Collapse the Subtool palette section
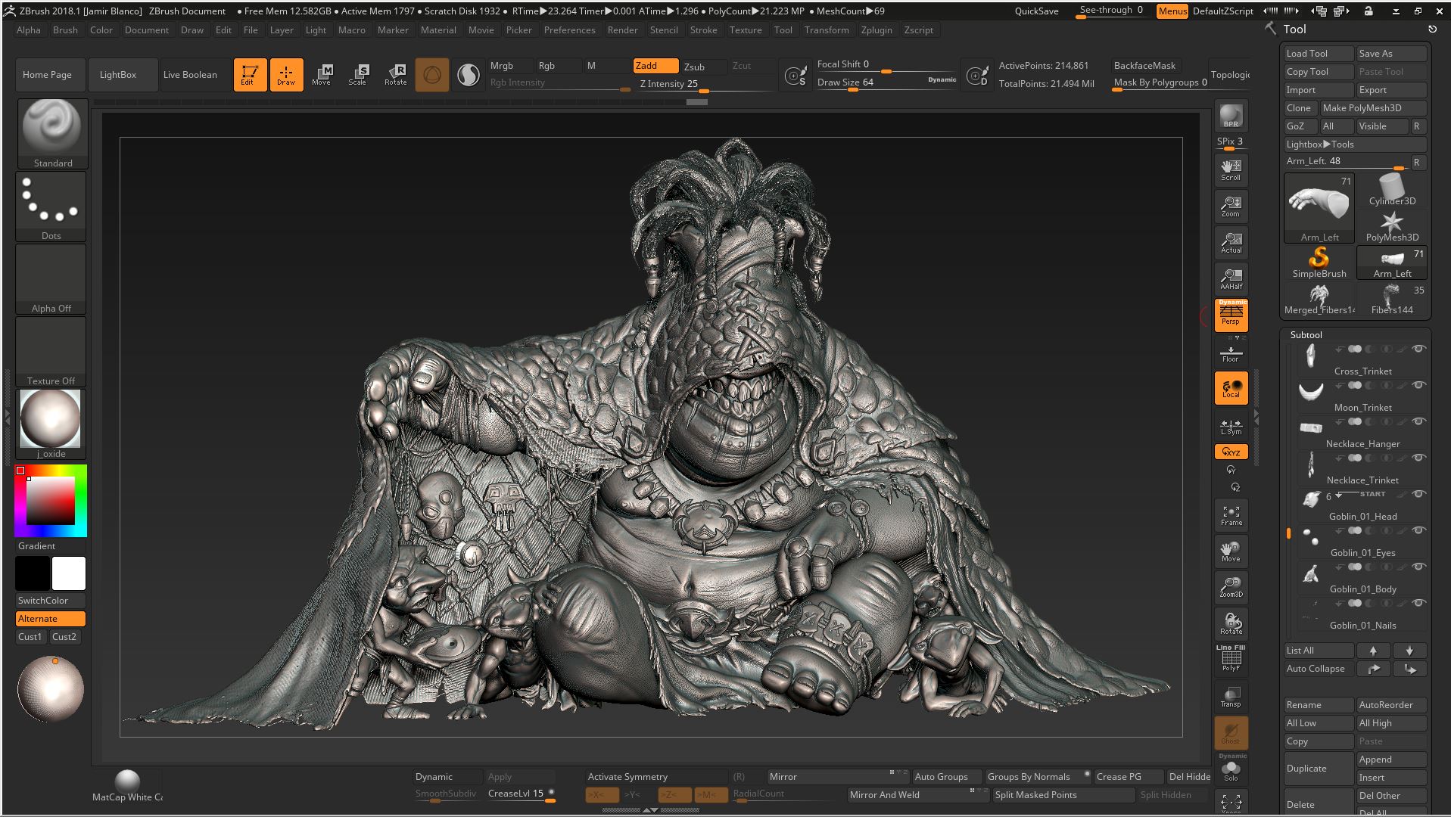Screen dimensions: 1451x817 click(1306, 334)
